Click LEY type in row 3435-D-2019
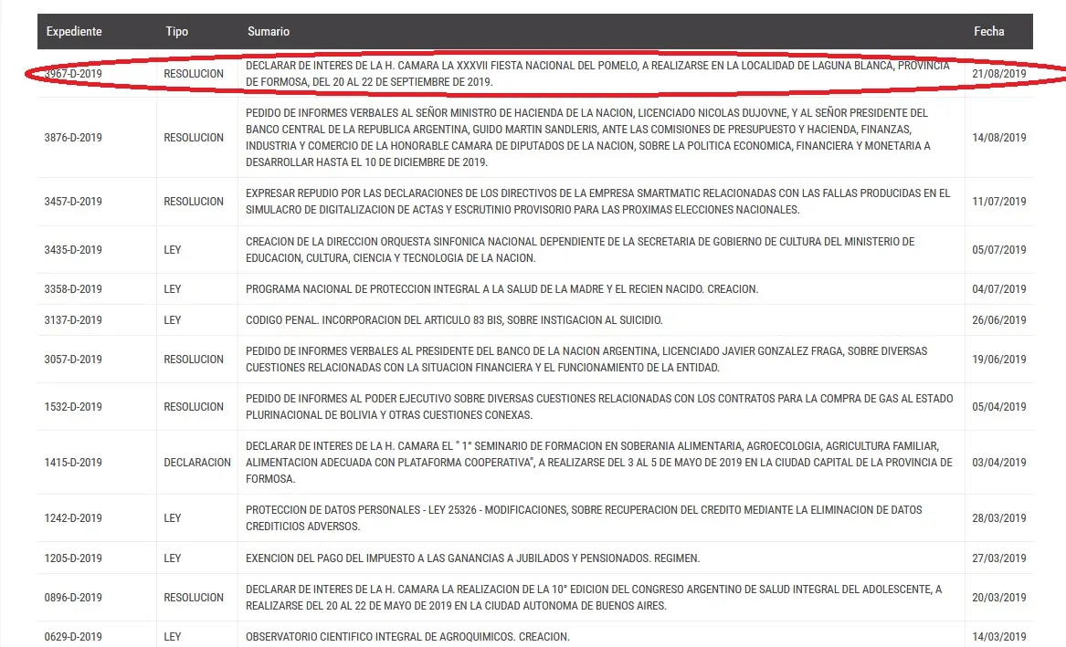This screenshot has height=647, width=1066. click(173, 249)
